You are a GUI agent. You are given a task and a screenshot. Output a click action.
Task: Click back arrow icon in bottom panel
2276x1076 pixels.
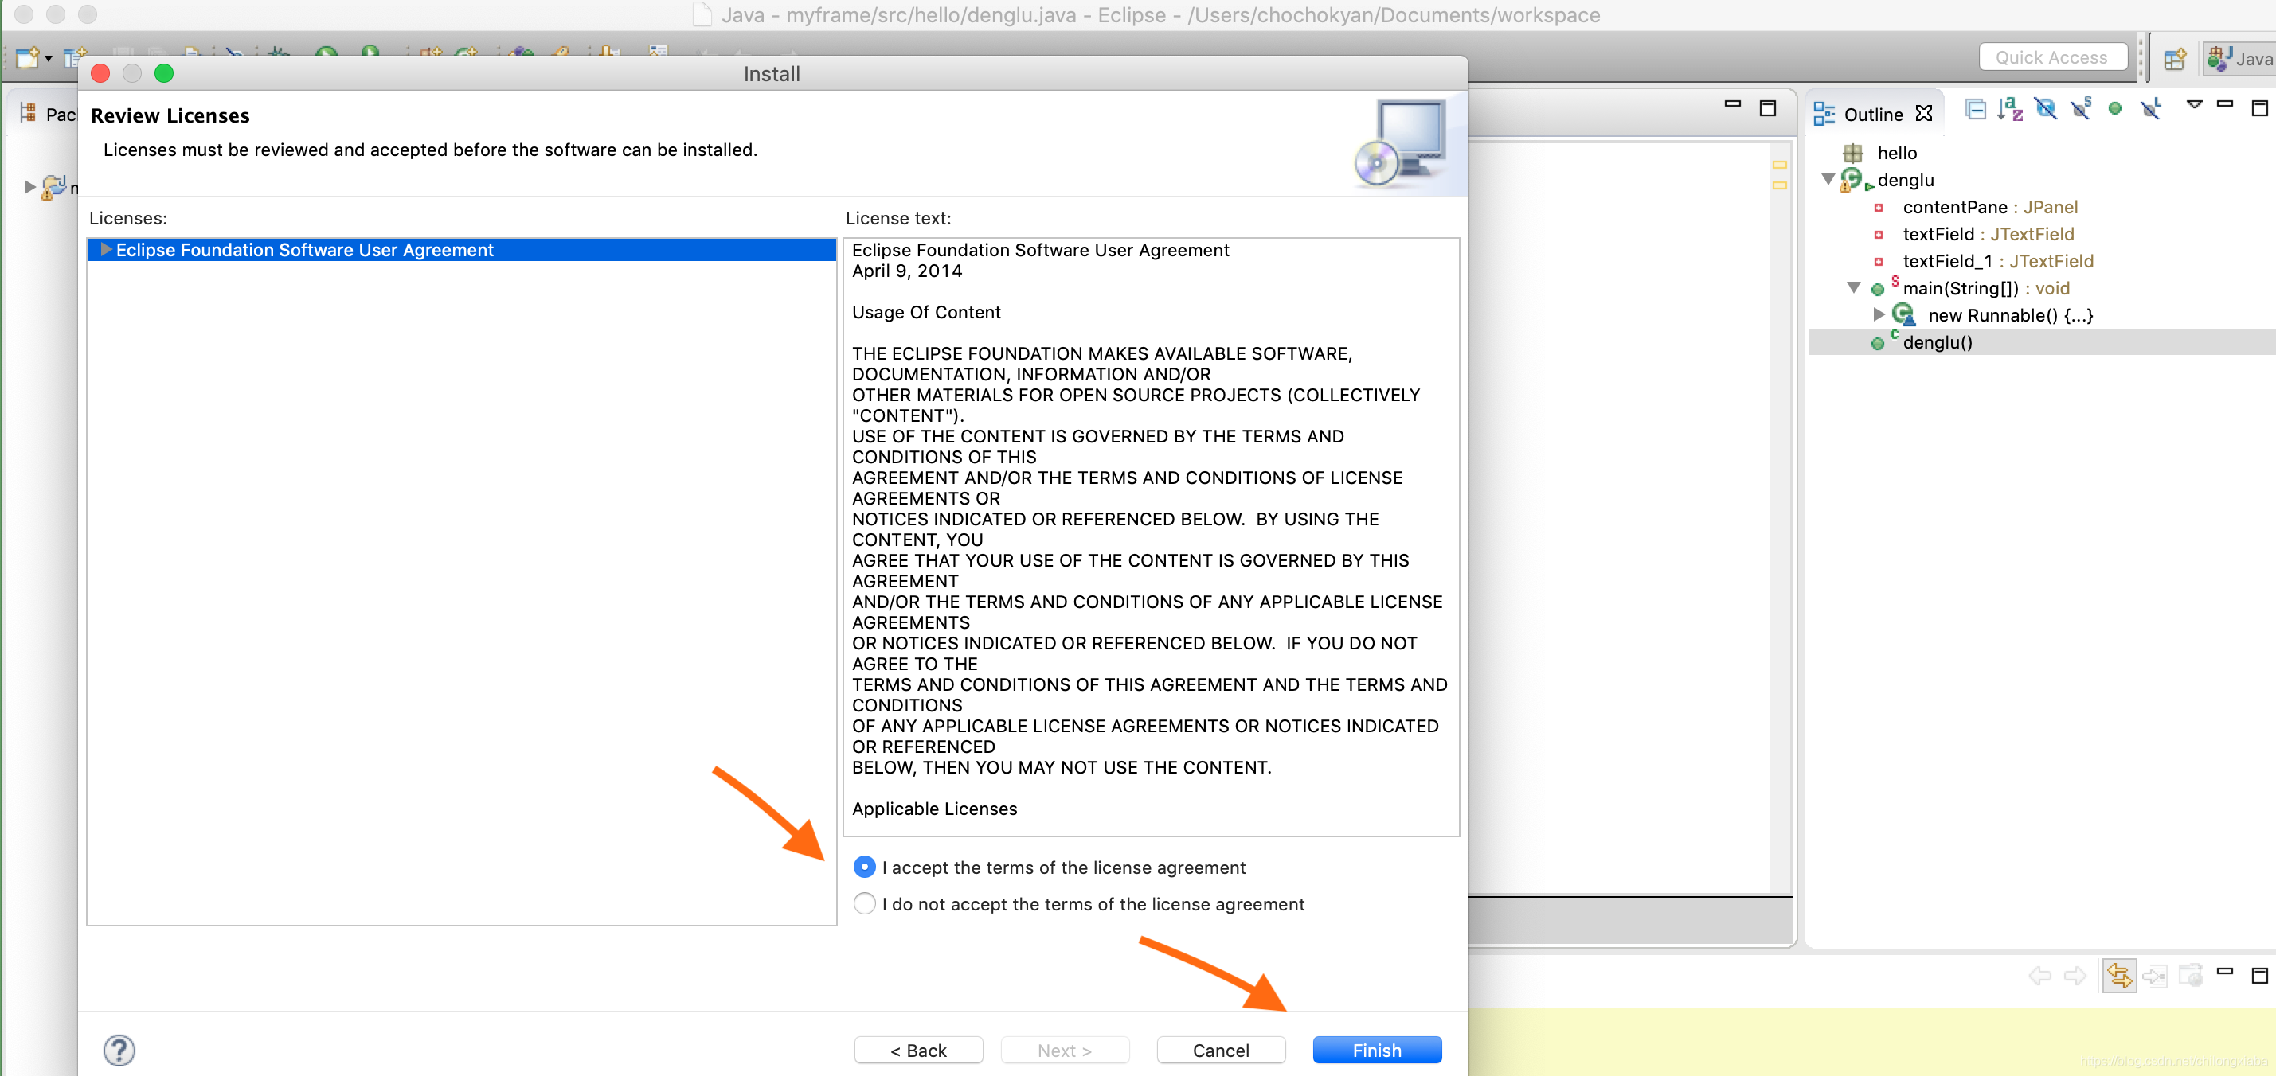point(2039,976)
